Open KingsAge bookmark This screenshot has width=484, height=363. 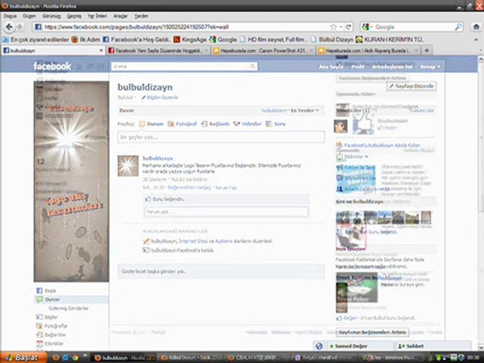191,39
